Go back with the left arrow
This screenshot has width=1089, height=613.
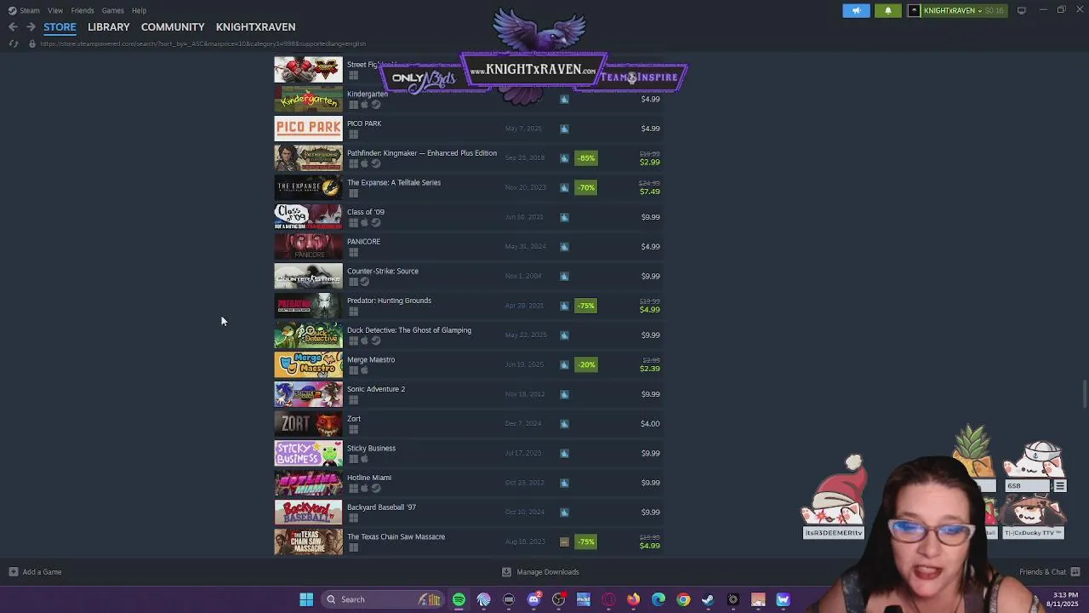click(x=13, y=27)
